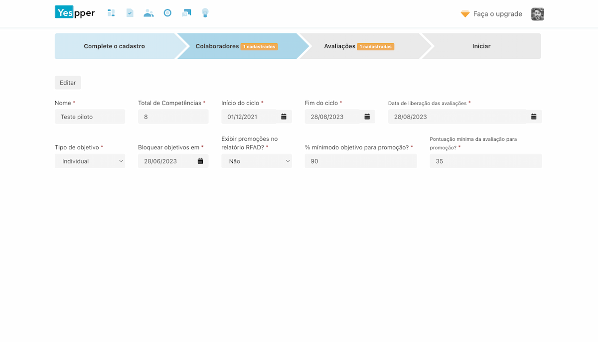Click the Yespper logo
This screenshot has height=342, width=598.
coord(75,12)
